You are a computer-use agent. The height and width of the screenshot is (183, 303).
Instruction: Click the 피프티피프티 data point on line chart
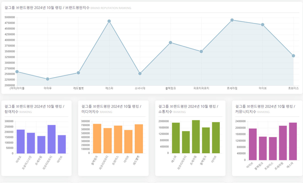point(201,52)
